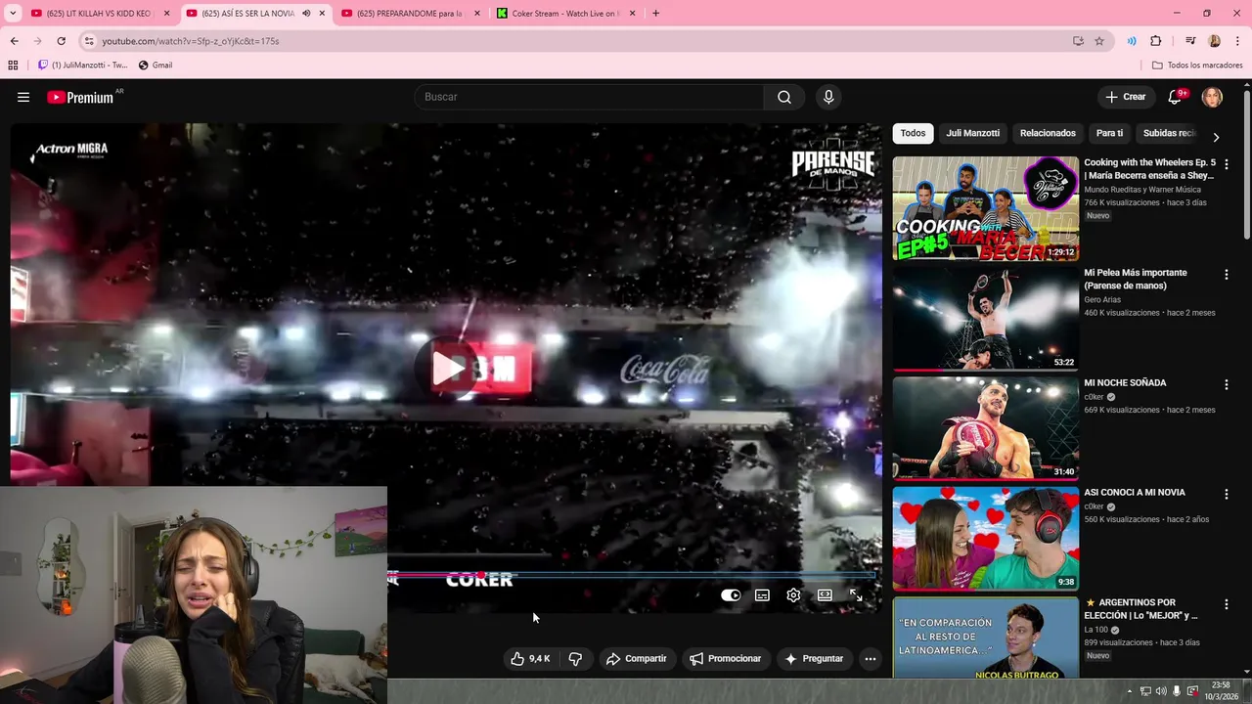Toggle the autoplay switch in player
1252x704 pixels.
click(x=731, y=594)
